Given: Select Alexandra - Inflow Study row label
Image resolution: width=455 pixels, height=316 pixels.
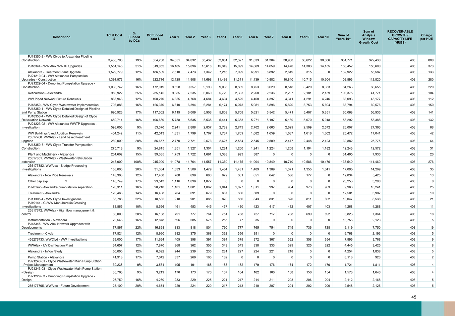Looking at the screenshot, I should click(x=45, y=251).
